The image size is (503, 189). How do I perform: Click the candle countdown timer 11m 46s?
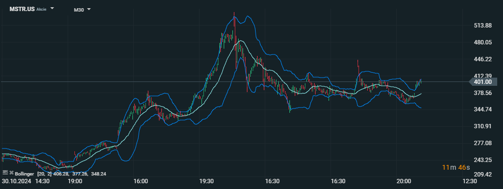coord(456,167)
